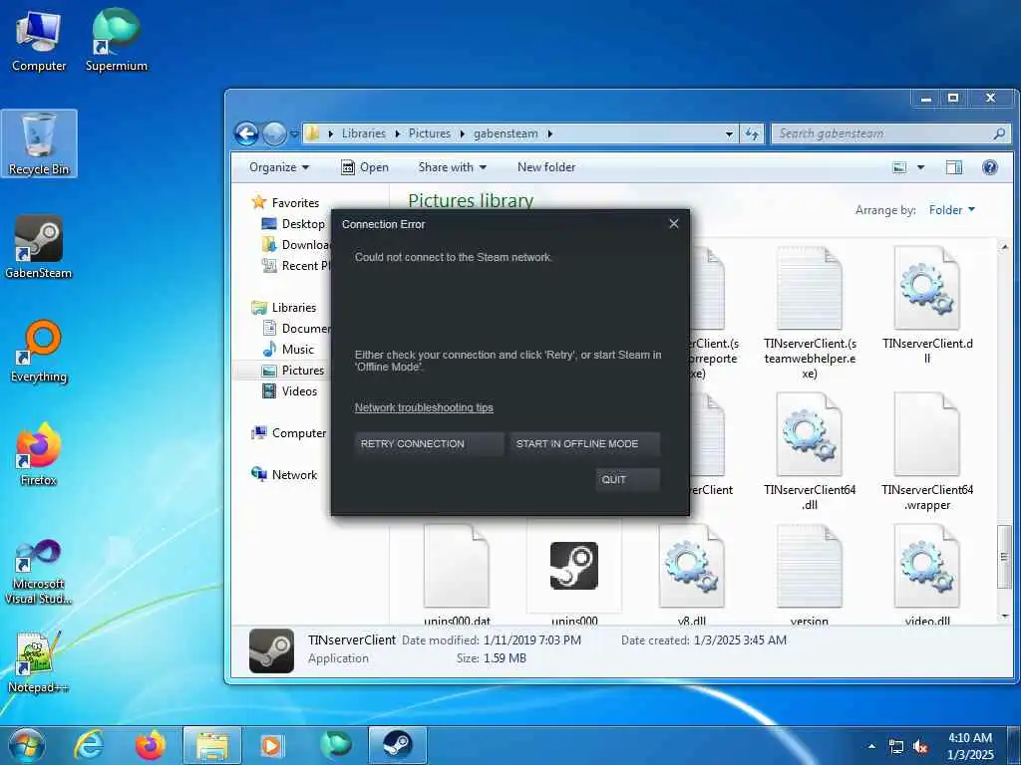
Task: Click the Windows Start button
Action: pyautogui.click(x=27, y=745)
